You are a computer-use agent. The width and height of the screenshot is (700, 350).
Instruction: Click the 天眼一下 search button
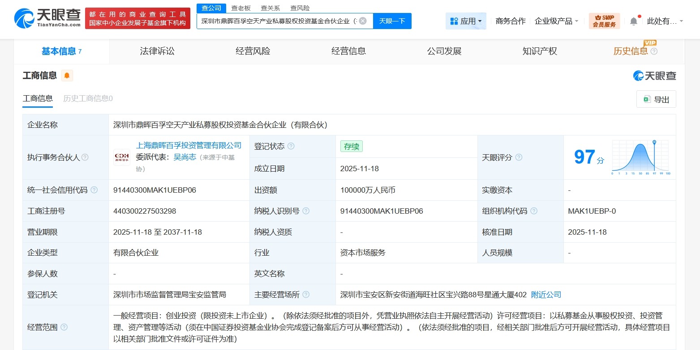(x=392, y=21)
